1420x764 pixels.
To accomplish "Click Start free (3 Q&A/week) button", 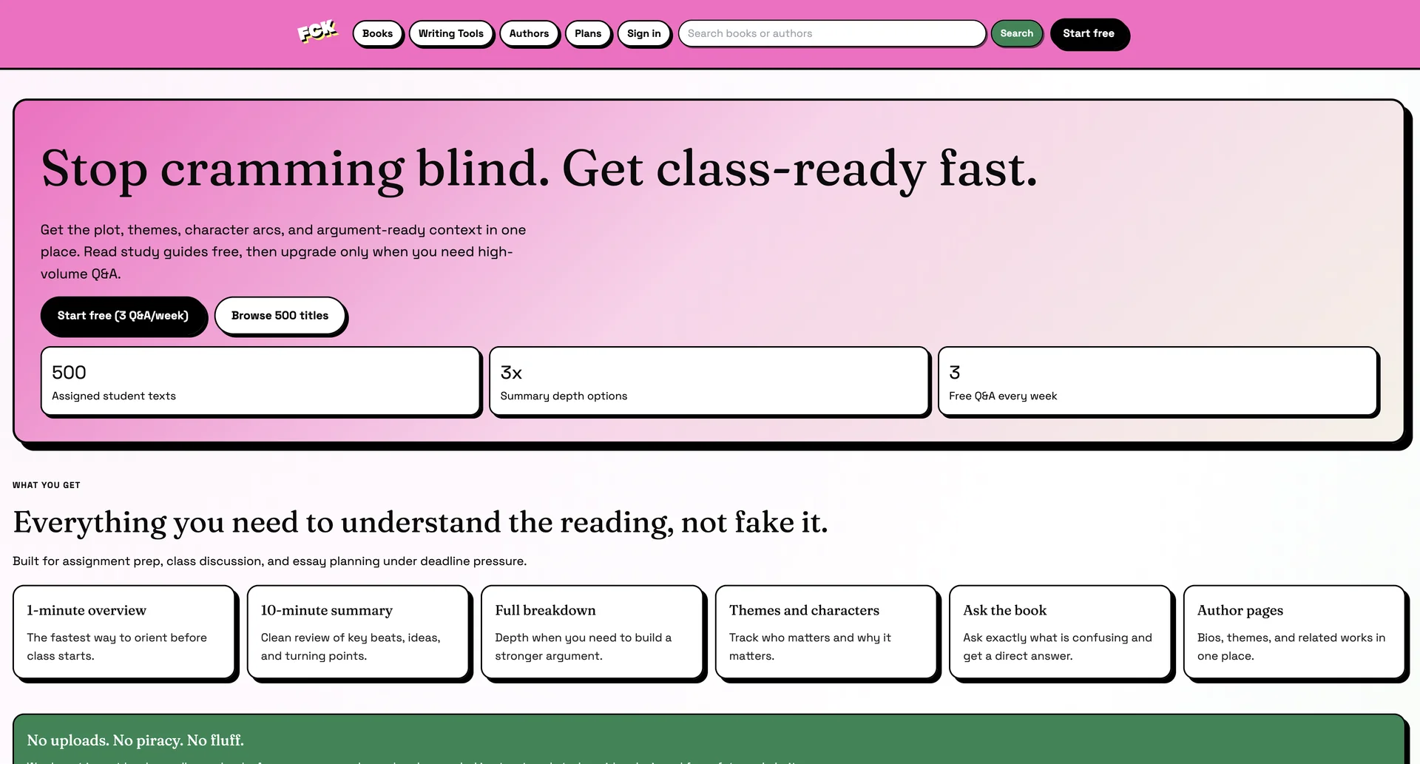I will click(123, 316).
